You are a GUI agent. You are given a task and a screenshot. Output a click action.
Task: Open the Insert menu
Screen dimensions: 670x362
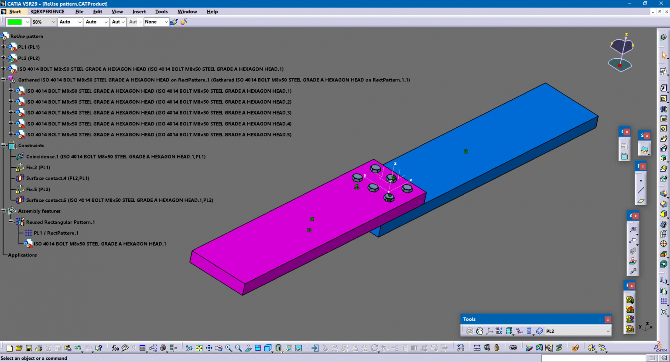pyautogui.click(x=139, y=12)
